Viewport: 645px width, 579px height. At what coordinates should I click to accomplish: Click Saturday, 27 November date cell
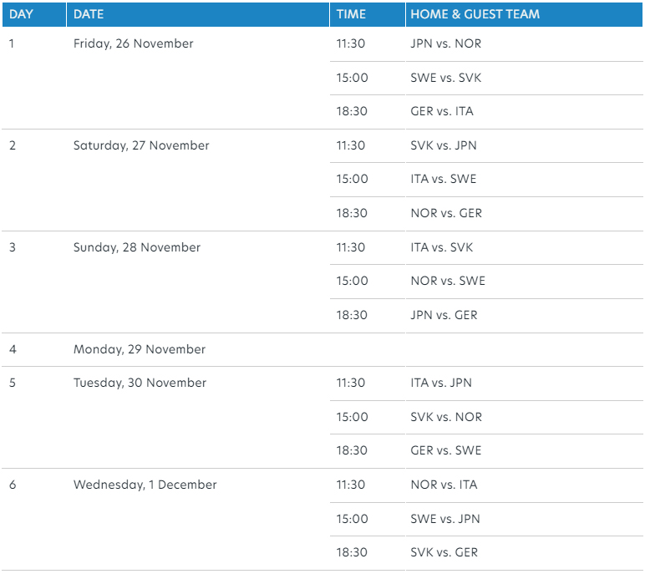[141, 145]
